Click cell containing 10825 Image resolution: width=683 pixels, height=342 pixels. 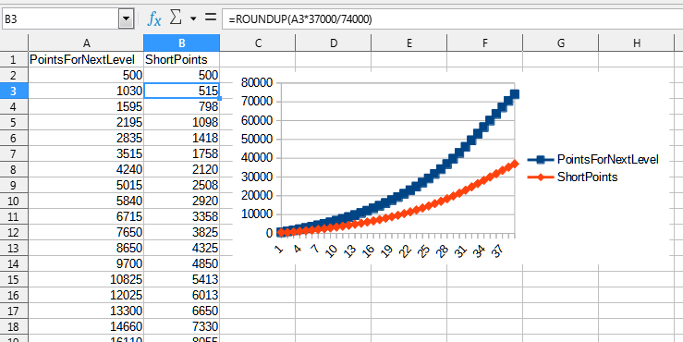pos(86,279)
